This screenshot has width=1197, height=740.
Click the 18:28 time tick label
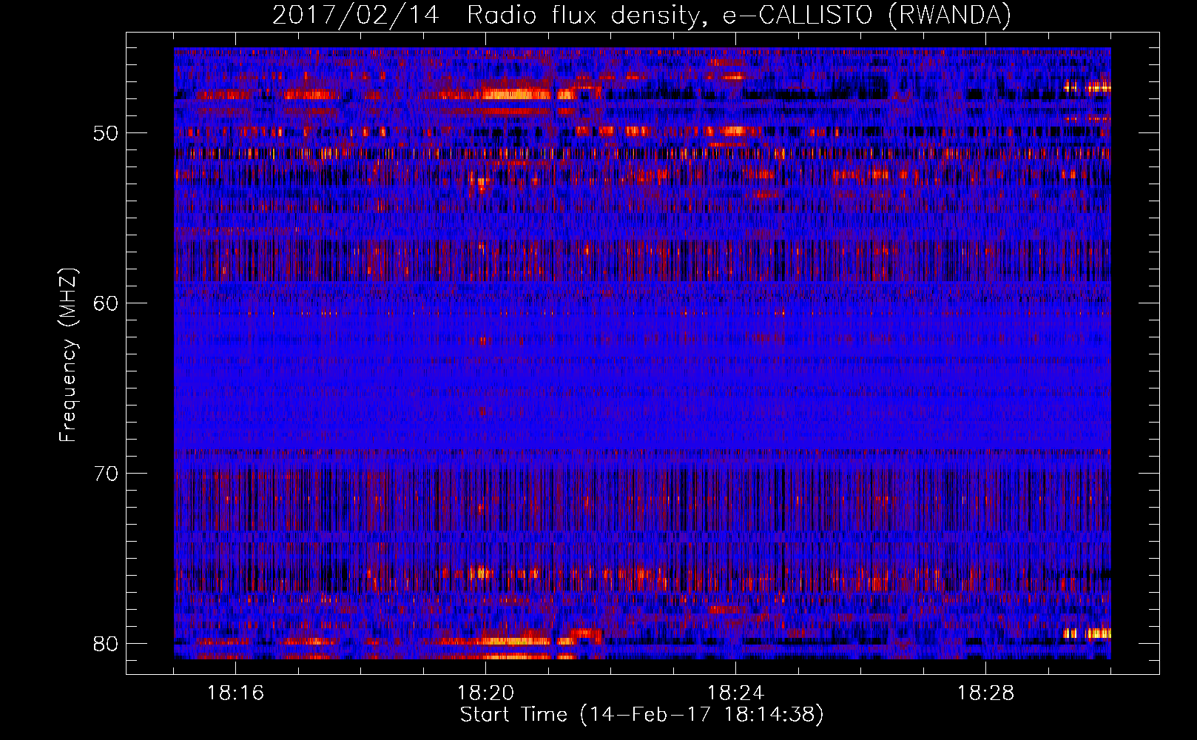985,693
